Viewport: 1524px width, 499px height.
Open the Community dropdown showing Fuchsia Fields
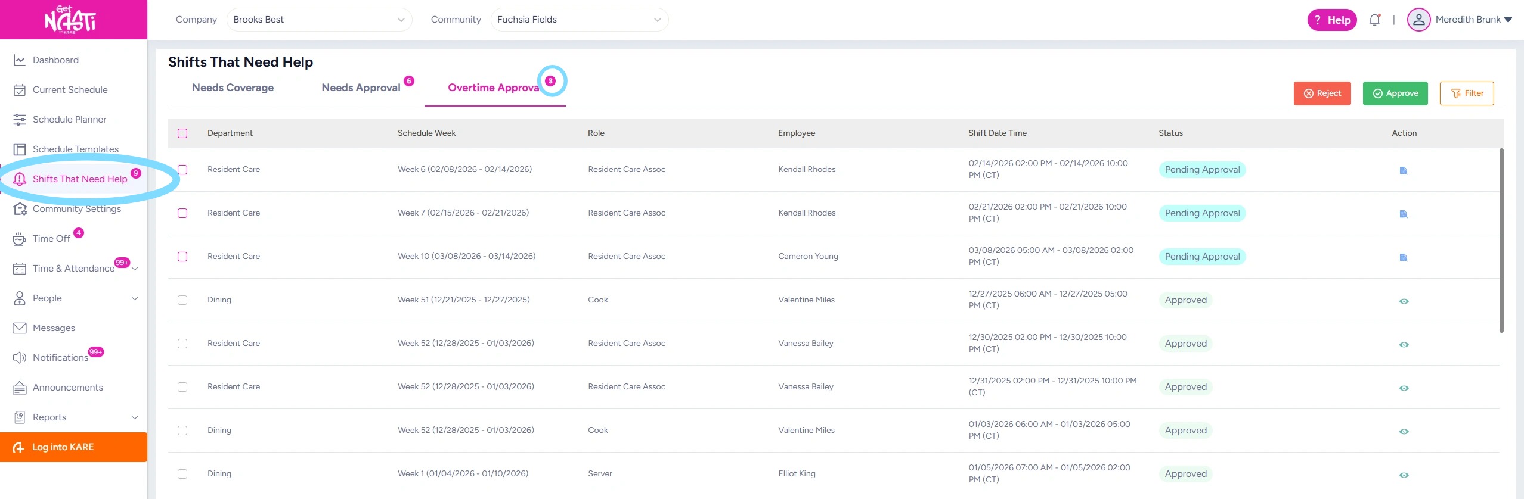coord(579,20)
